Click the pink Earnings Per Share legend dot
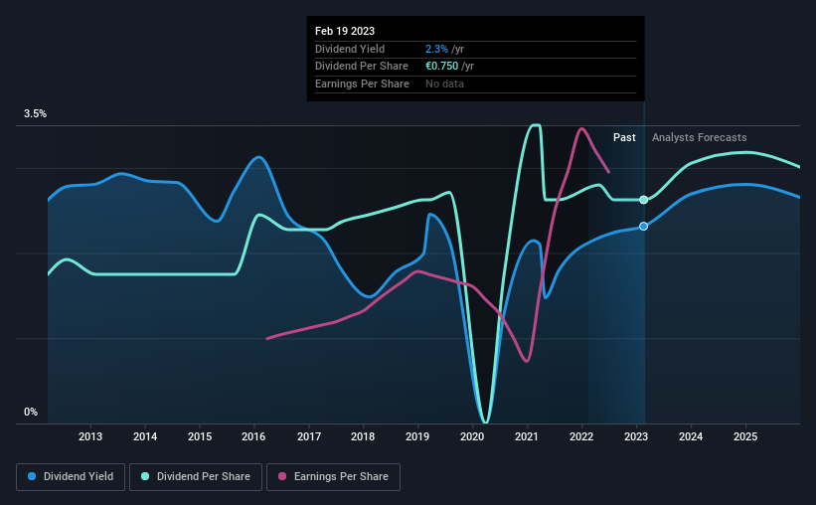The image size is (816, 505). click(282, 476)
